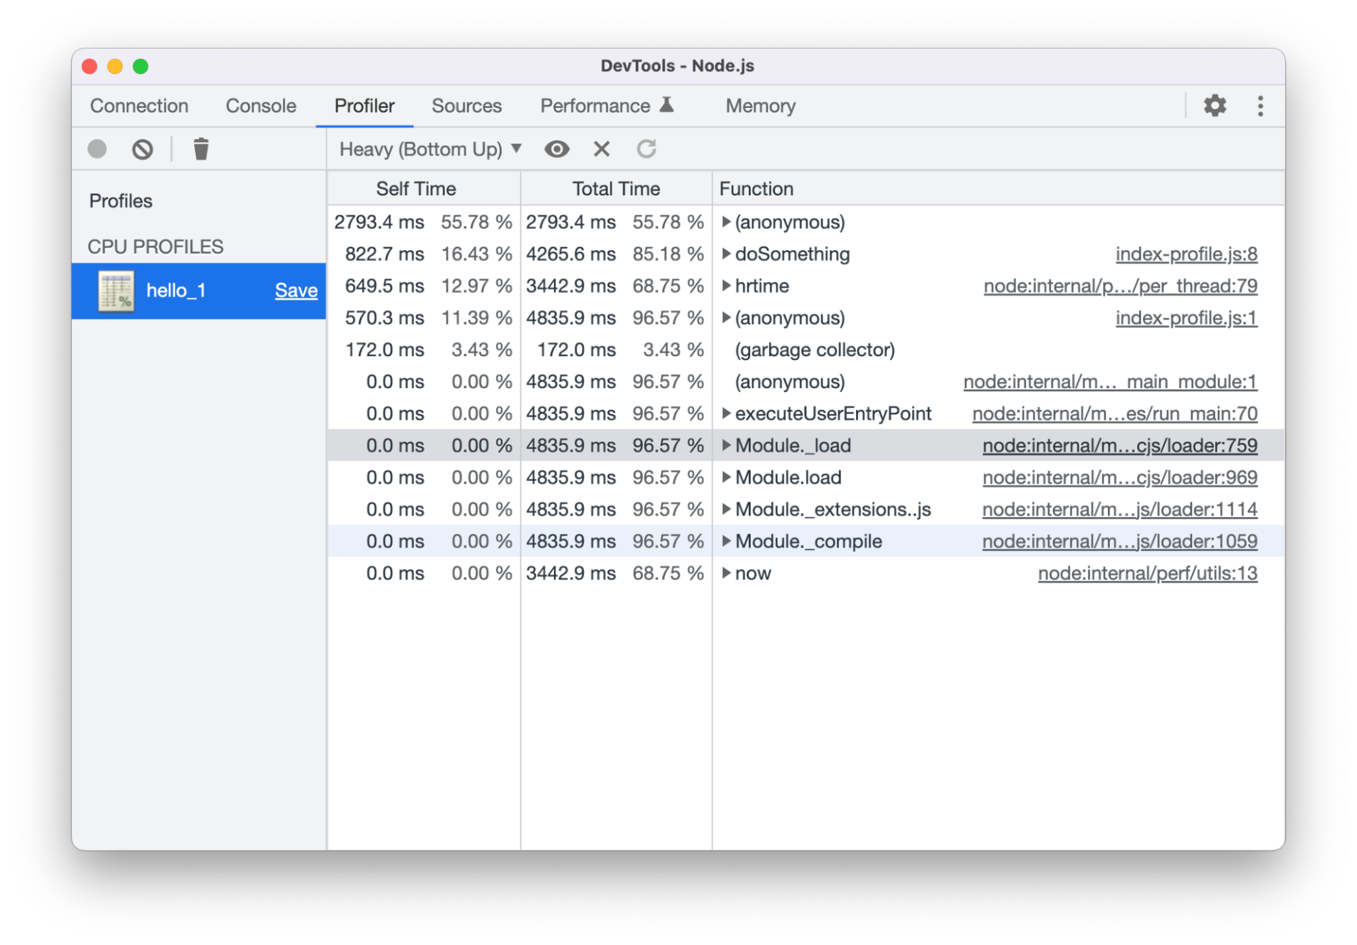Viewport: 1357px width, 945px height.
Task: Expand the hrtime function row
Action: (x=726, y=285)
